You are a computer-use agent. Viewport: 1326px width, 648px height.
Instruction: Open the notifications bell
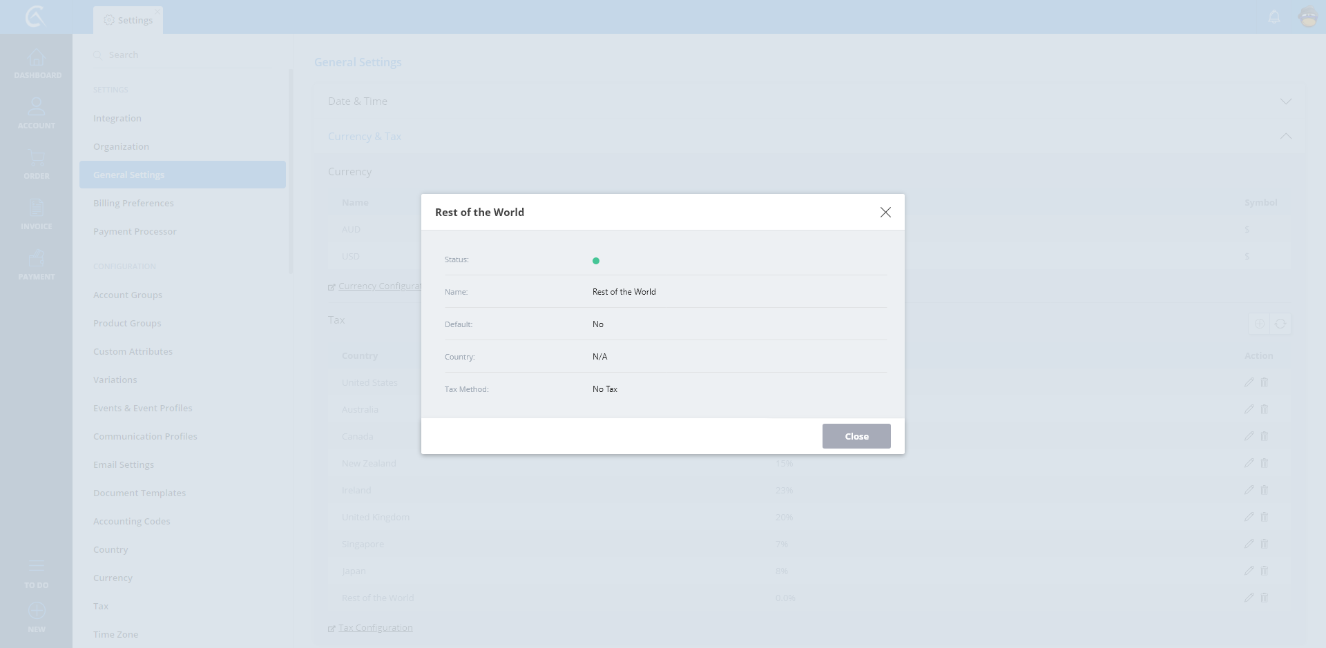[1274, 17]
